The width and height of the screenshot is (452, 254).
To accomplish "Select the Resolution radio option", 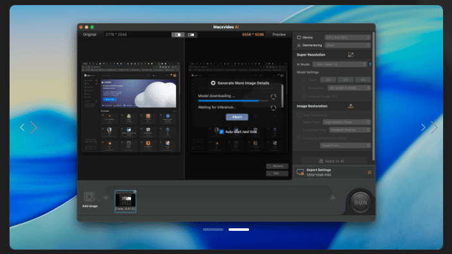I will pos(304,88).
